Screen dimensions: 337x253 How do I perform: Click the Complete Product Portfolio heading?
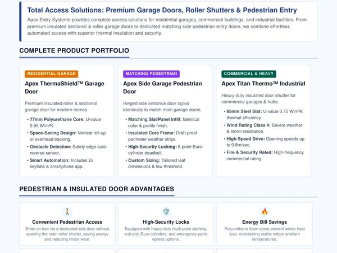click(x=74, y=51)
